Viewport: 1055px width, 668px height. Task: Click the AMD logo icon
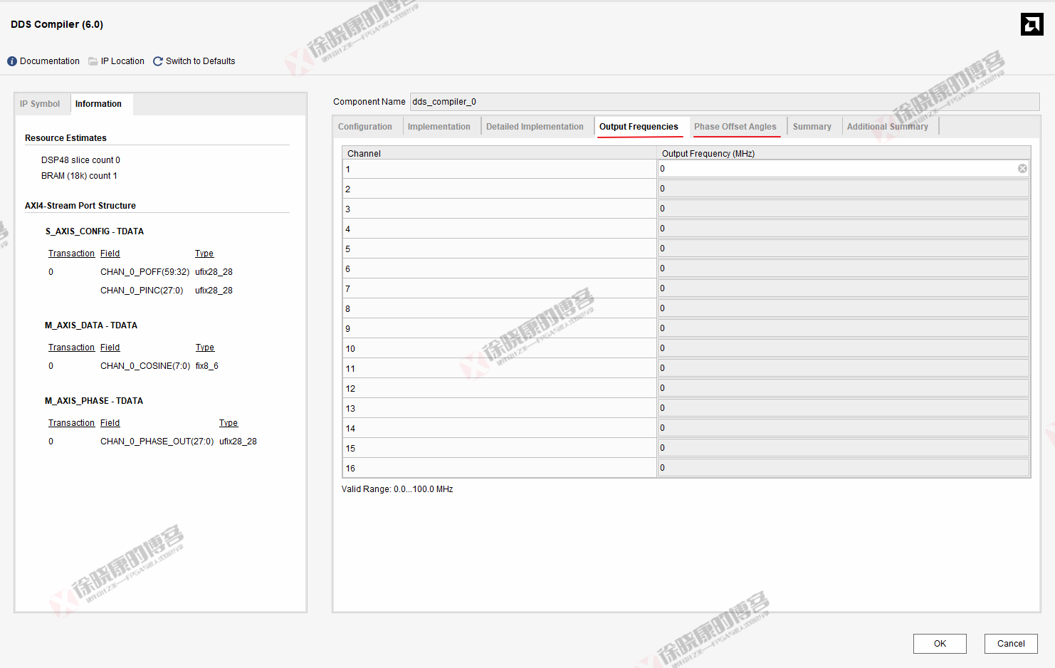1032,24
